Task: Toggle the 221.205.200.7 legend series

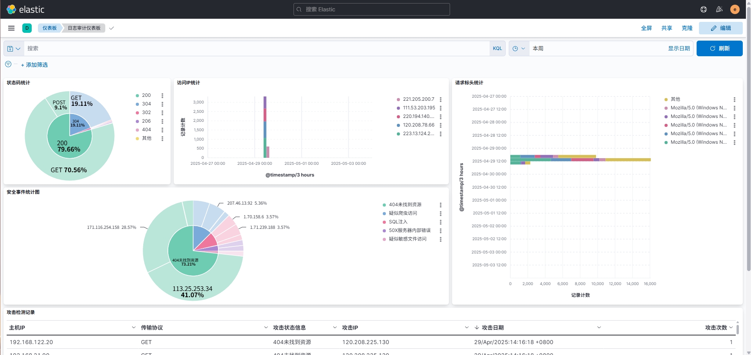Action: (418, 99)
